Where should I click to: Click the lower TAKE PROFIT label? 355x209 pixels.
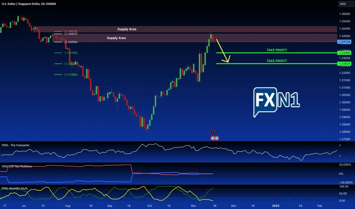click(x=277, y=61)
